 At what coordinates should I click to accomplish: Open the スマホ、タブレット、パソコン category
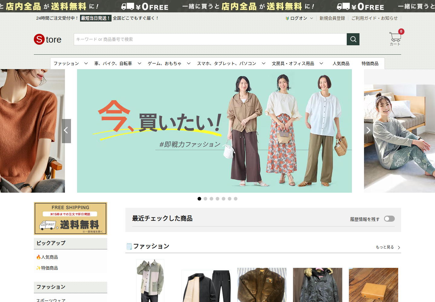[227, 63]
